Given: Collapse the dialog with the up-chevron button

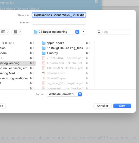Looking at the screenshot, I should pyautogui.click(x=84, y=32).
